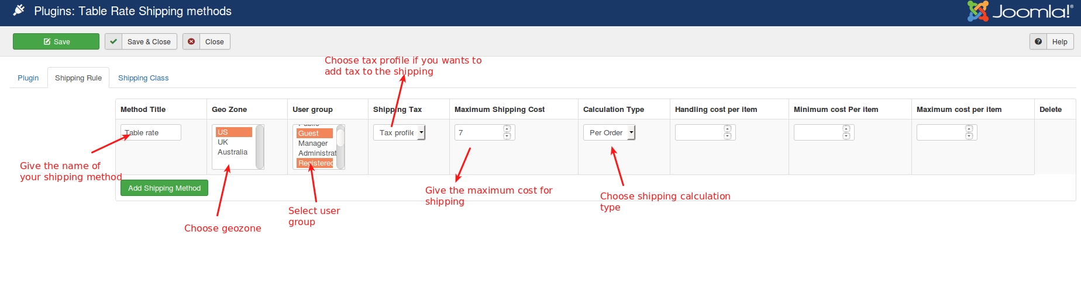Decrease the Handling cost per item value
This screenshot has height=298, width=1081.
coord(728,136)
